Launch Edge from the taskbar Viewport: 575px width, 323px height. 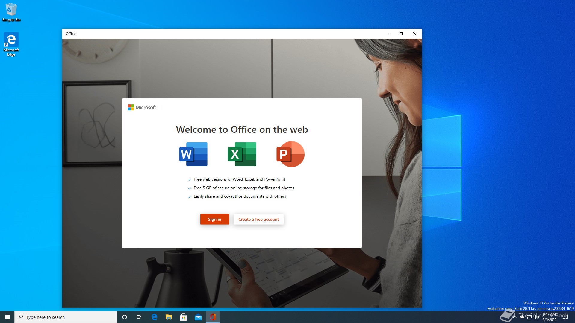click(154, 317)
